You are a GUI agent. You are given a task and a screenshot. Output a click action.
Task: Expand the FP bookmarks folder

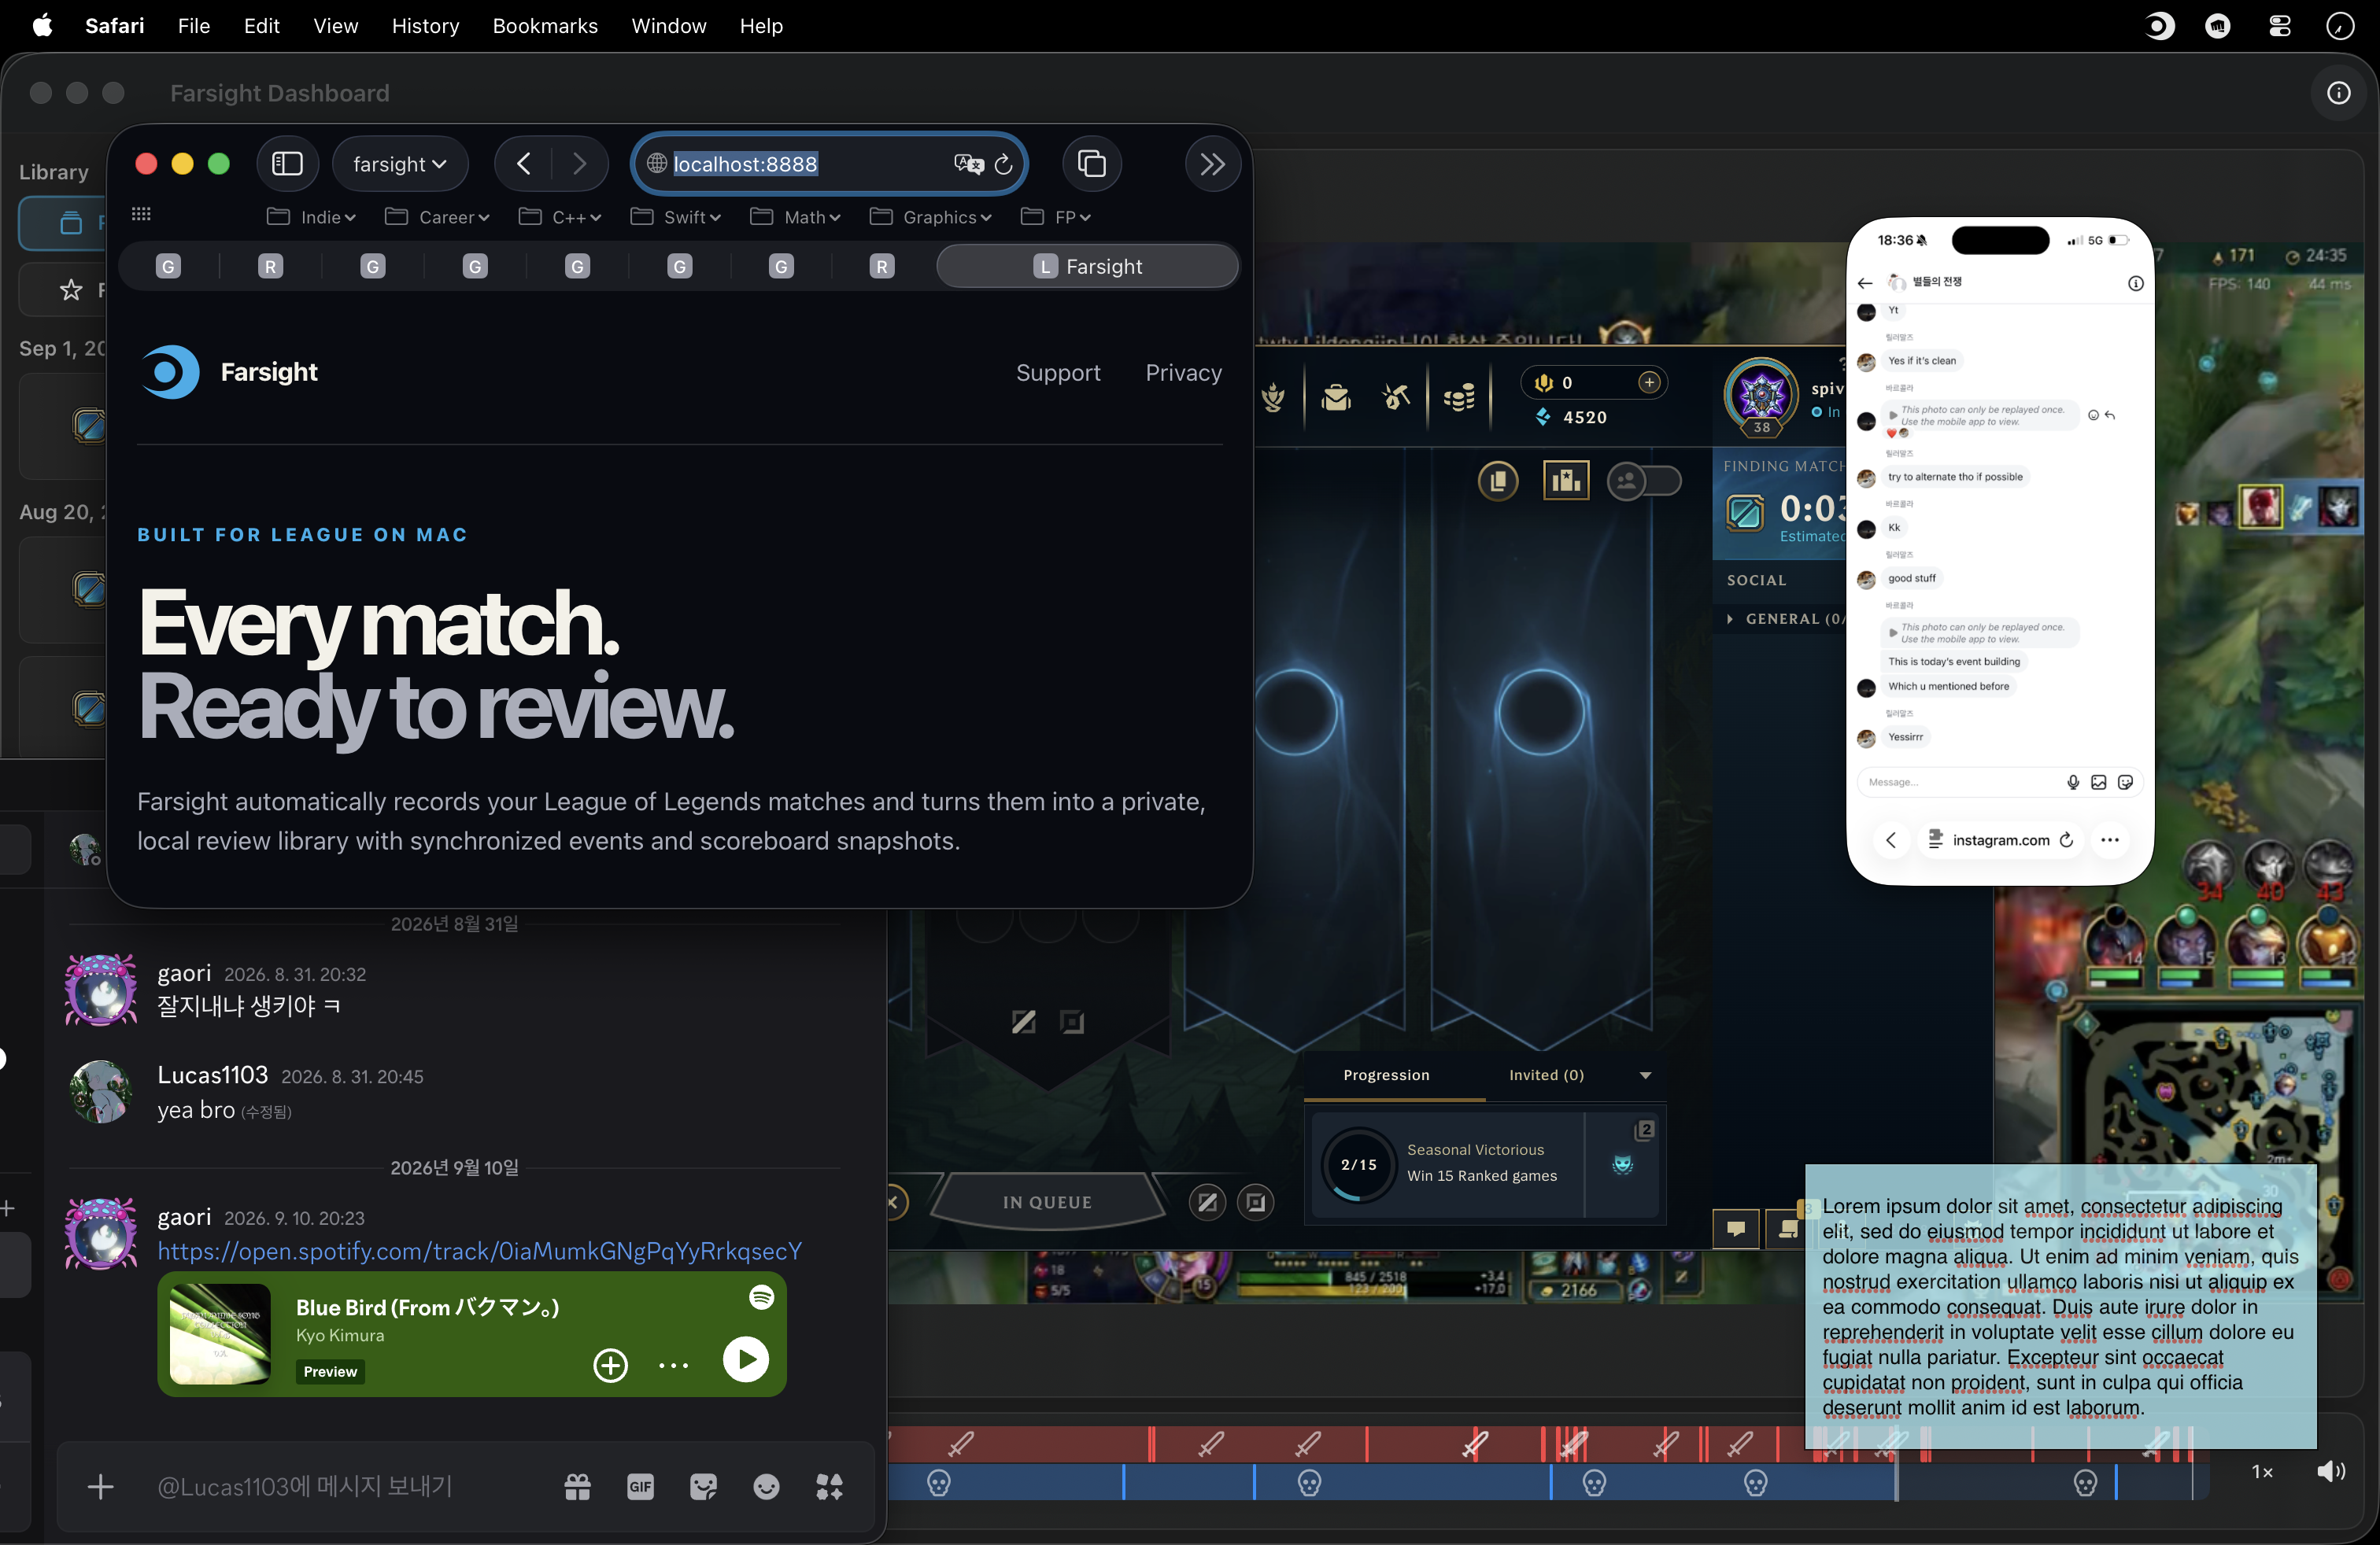[1056, 217]
